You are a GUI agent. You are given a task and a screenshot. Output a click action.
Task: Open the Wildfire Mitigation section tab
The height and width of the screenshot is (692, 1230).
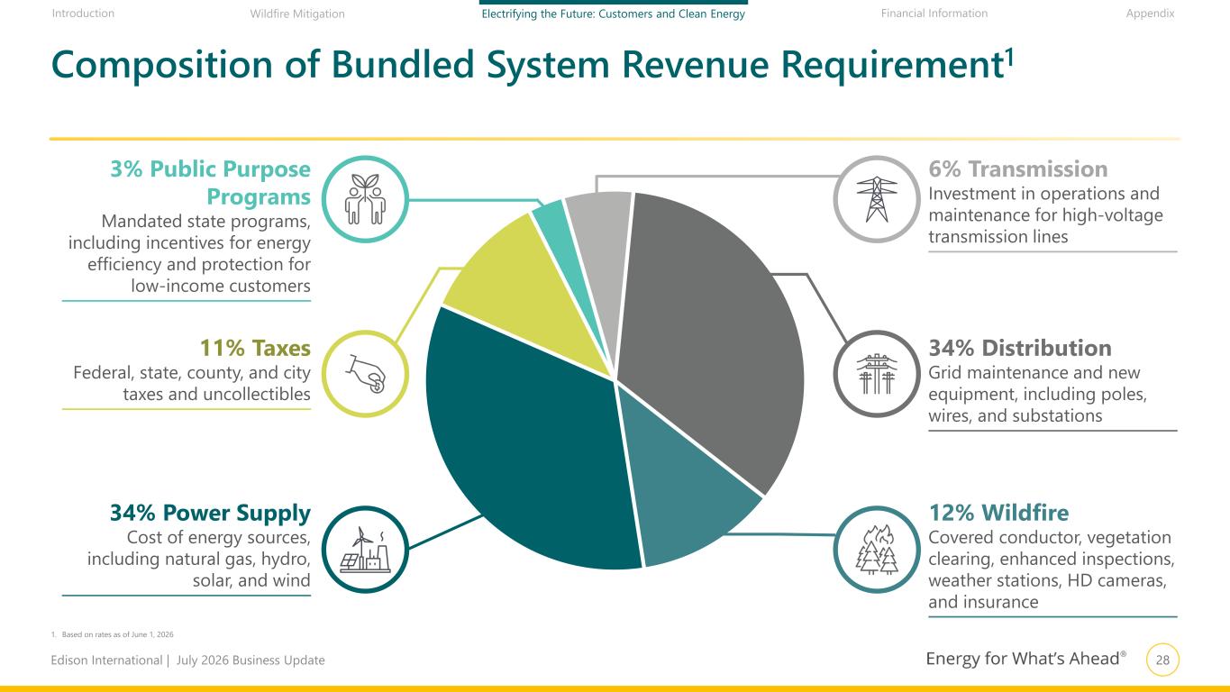pos(297,14)
